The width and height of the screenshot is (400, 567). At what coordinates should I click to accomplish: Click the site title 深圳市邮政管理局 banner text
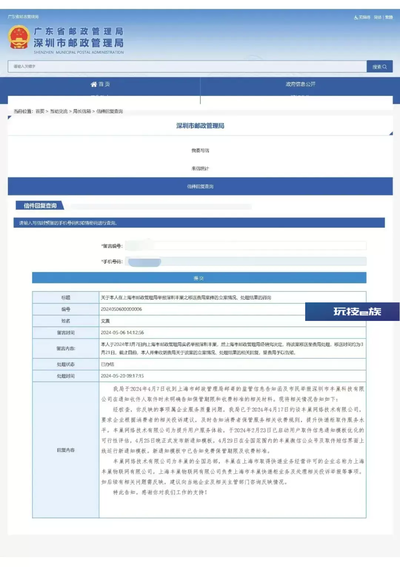(x=79, y=43)
